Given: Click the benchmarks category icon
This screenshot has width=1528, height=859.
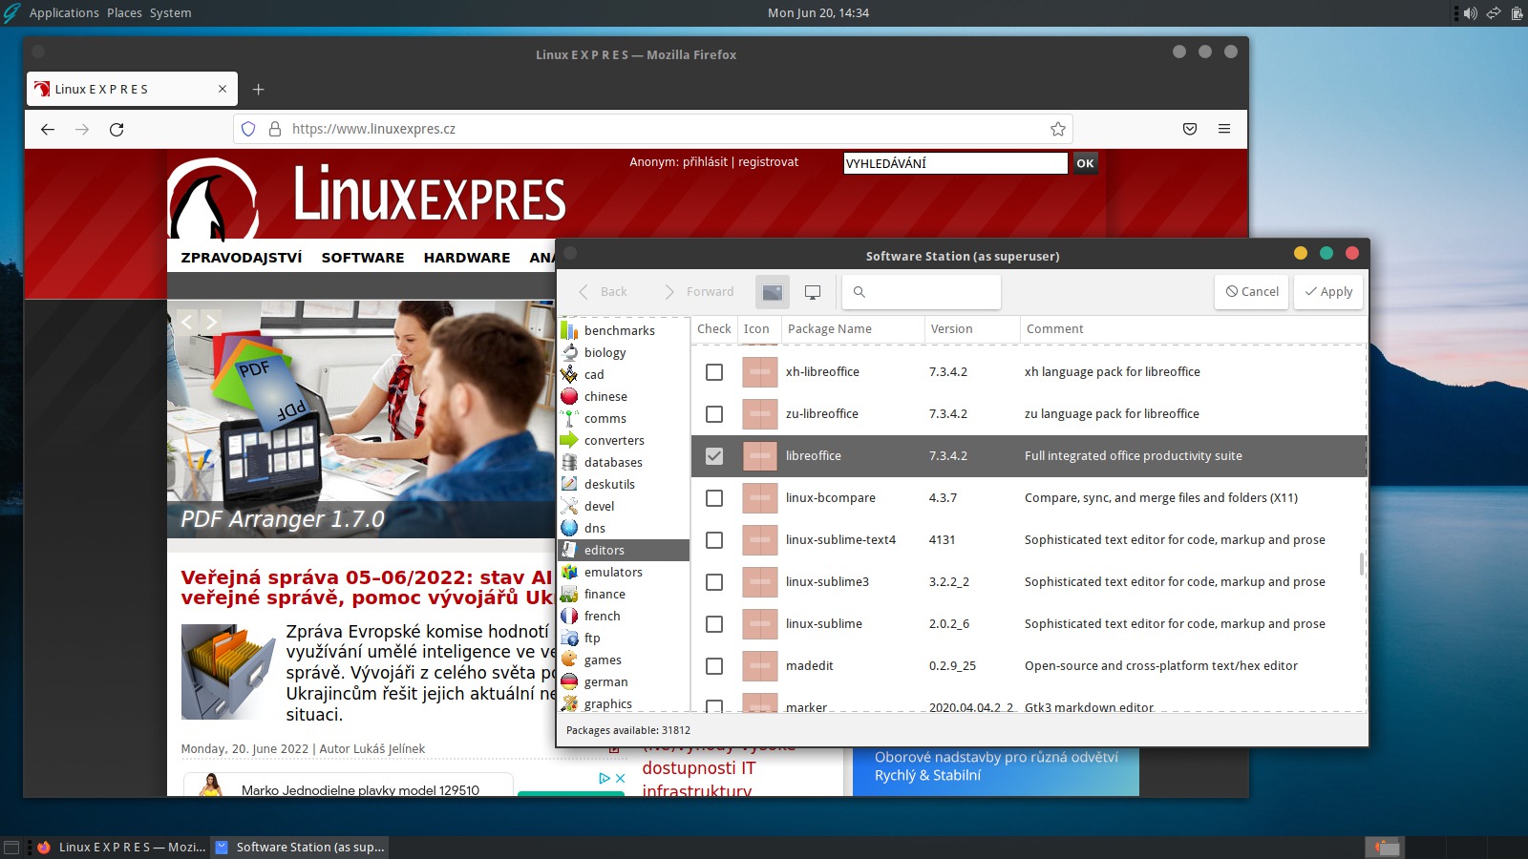Looking at the screenshot, I should click(569, 330).
